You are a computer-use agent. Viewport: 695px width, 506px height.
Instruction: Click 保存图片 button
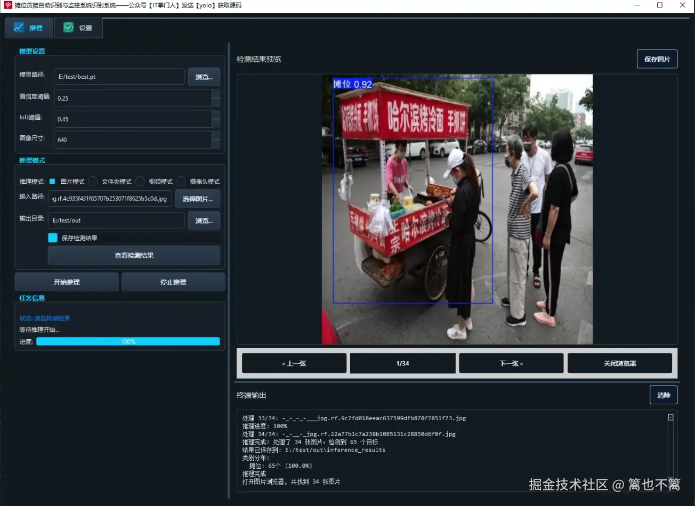point(657,59)
